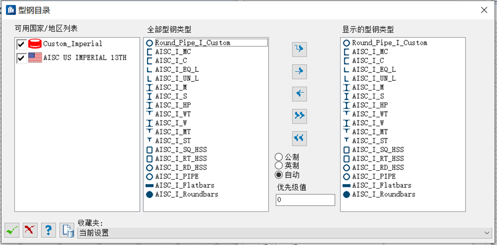Click the AISC US IMPERIAL 13TH catalog name
The width and height of the screenshot is (497, 245).
coord(85,58)
